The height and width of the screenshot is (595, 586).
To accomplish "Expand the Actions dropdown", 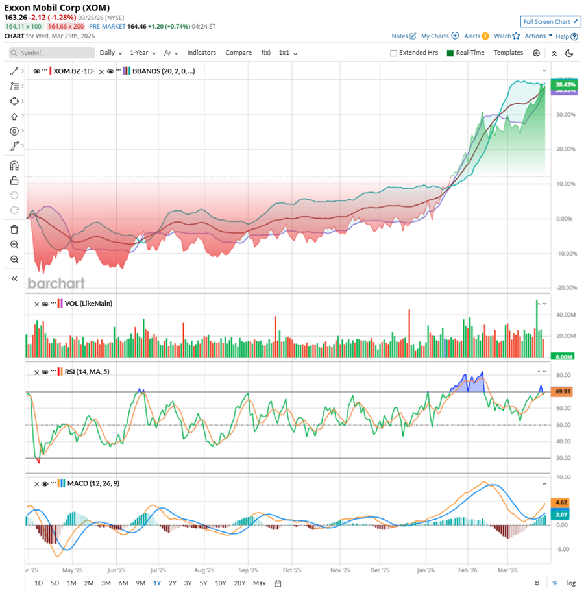I will 538,36.
